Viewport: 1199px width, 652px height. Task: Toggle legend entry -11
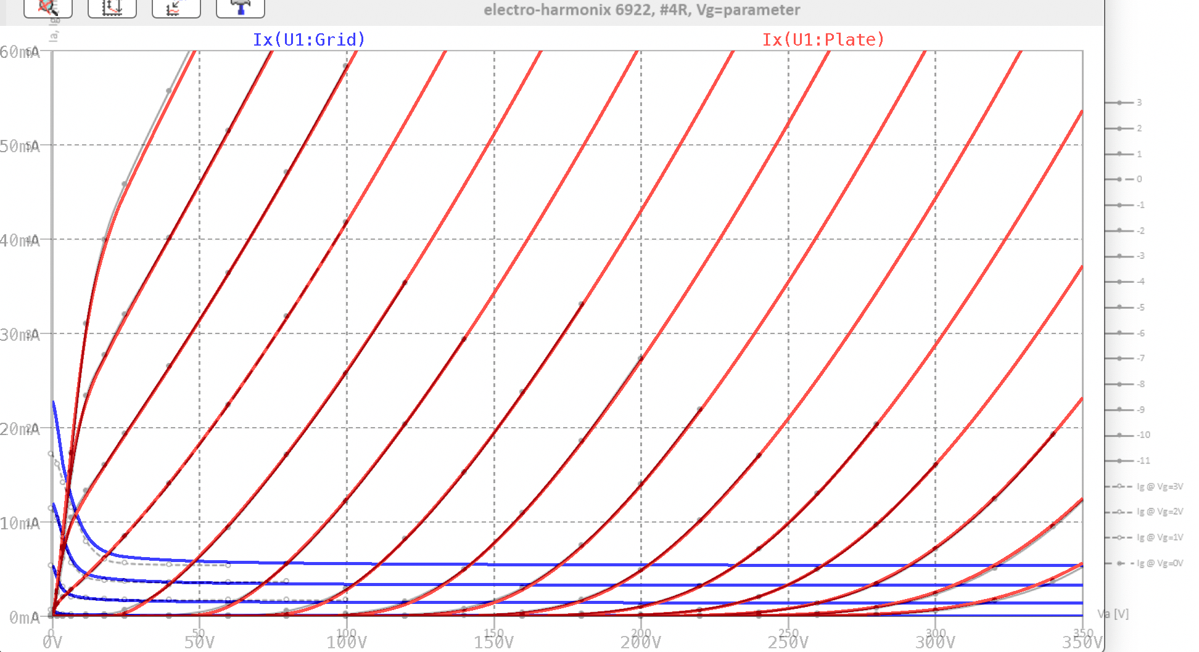click(x=1127, y=460)
